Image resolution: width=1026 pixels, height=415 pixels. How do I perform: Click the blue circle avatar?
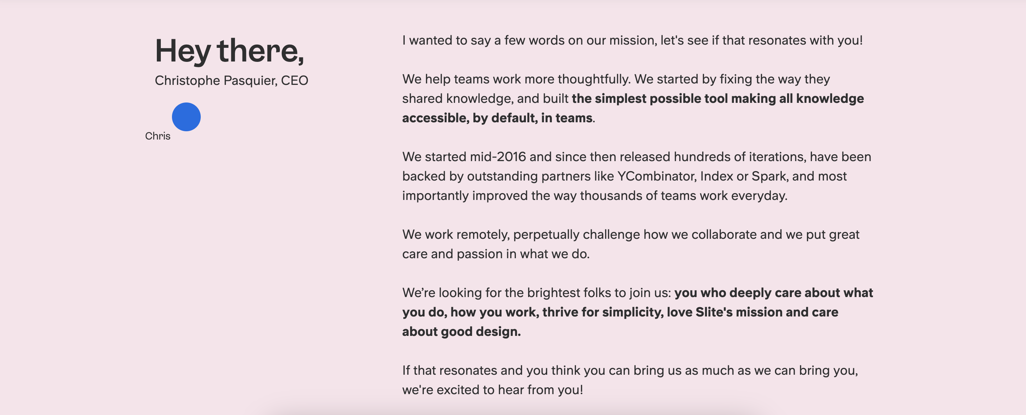click(x=186, y=117)
